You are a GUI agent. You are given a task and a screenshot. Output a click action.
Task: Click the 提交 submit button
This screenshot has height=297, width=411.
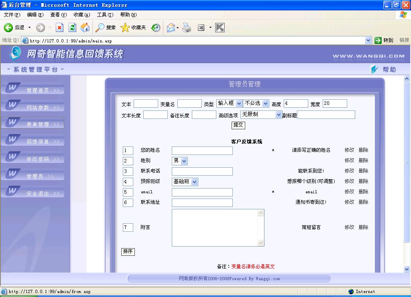pos(238,125)
